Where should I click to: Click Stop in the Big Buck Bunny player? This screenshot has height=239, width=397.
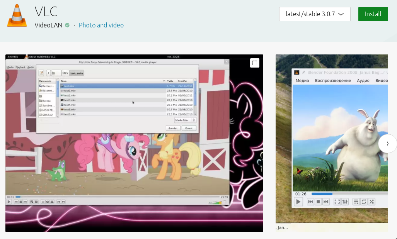pyautogui.click(x=318, y=202)
